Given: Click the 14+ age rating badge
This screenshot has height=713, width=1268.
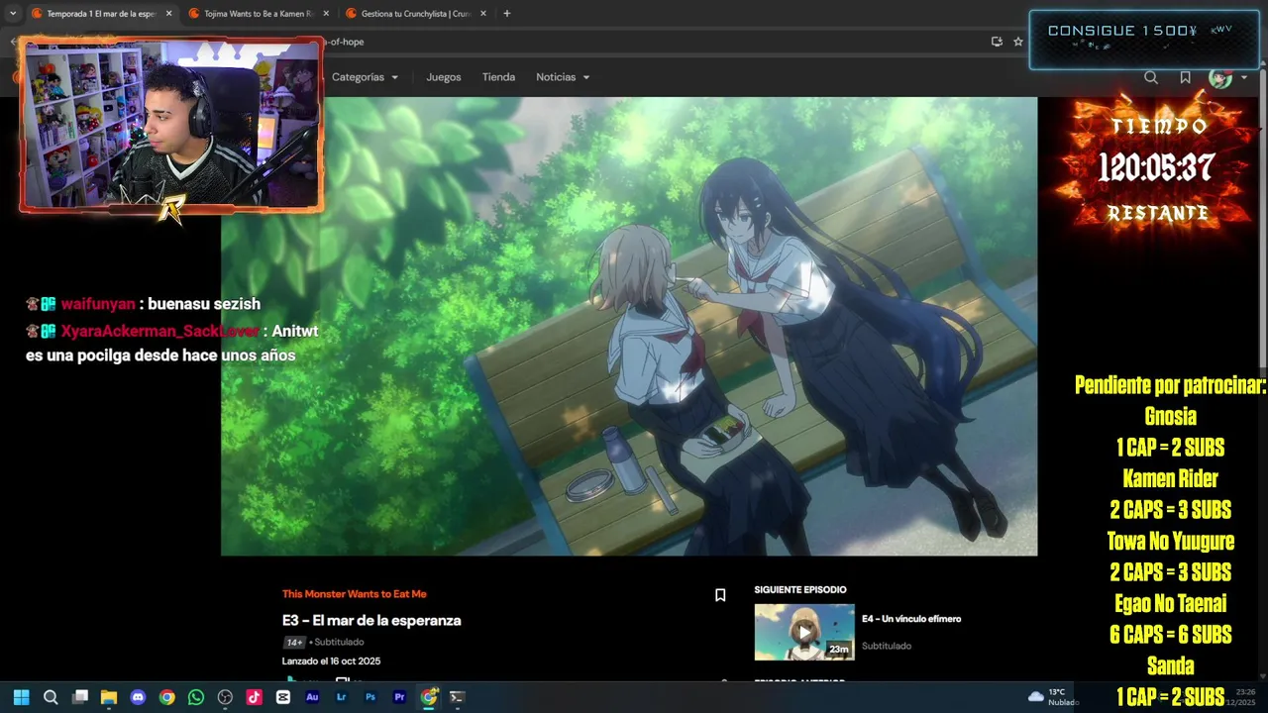Looking at the screenshot, I should (x=294, y=642).
